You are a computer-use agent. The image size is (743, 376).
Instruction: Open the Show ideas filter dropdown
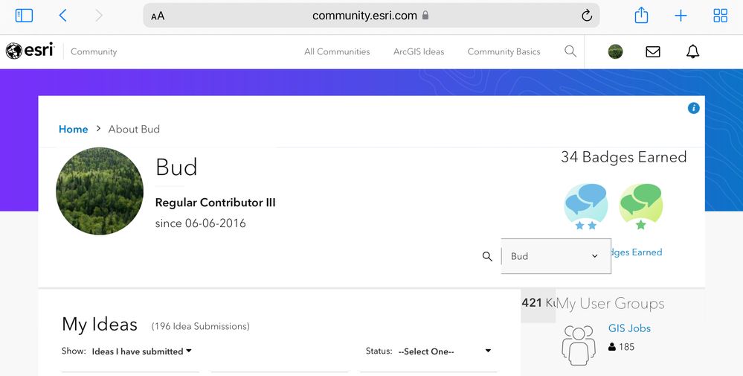[x=141, y=351]
